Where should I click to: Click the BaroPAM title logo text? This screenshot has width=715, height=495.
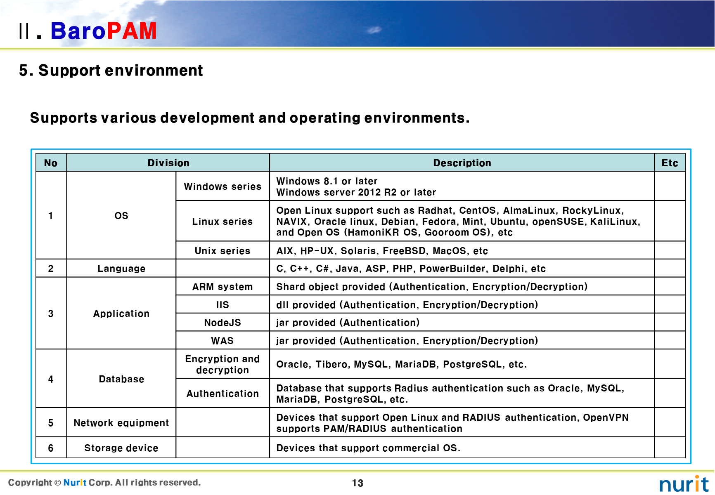pos(103,31)
